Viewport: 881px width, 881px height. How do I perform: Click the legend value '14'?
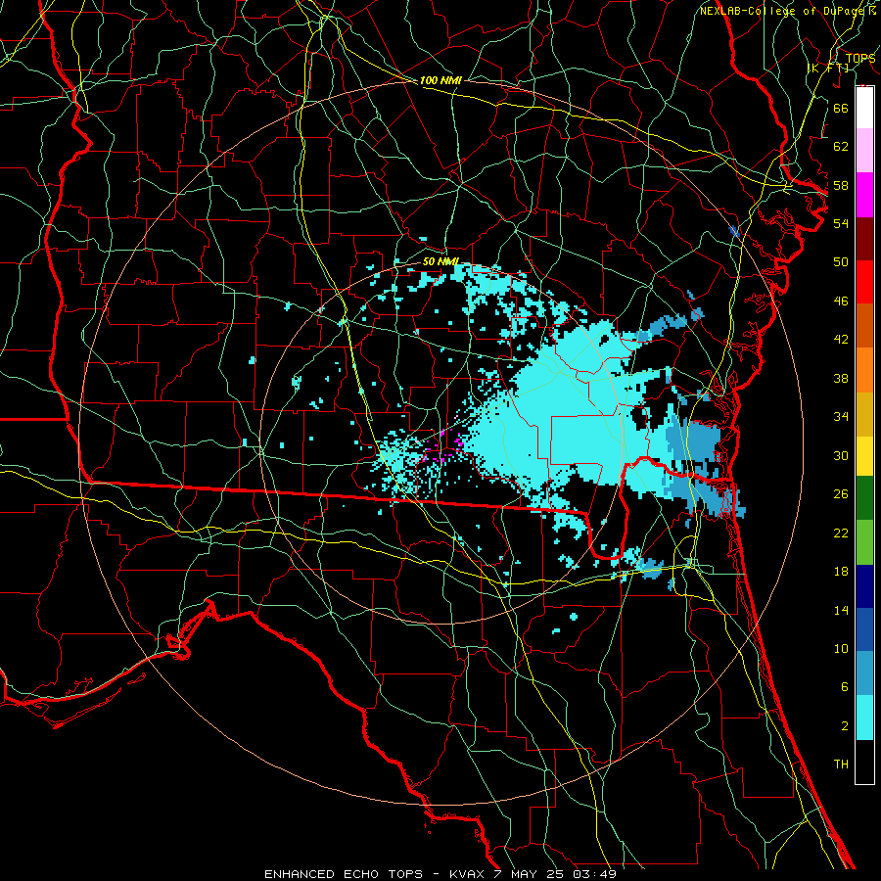[841, 610]
